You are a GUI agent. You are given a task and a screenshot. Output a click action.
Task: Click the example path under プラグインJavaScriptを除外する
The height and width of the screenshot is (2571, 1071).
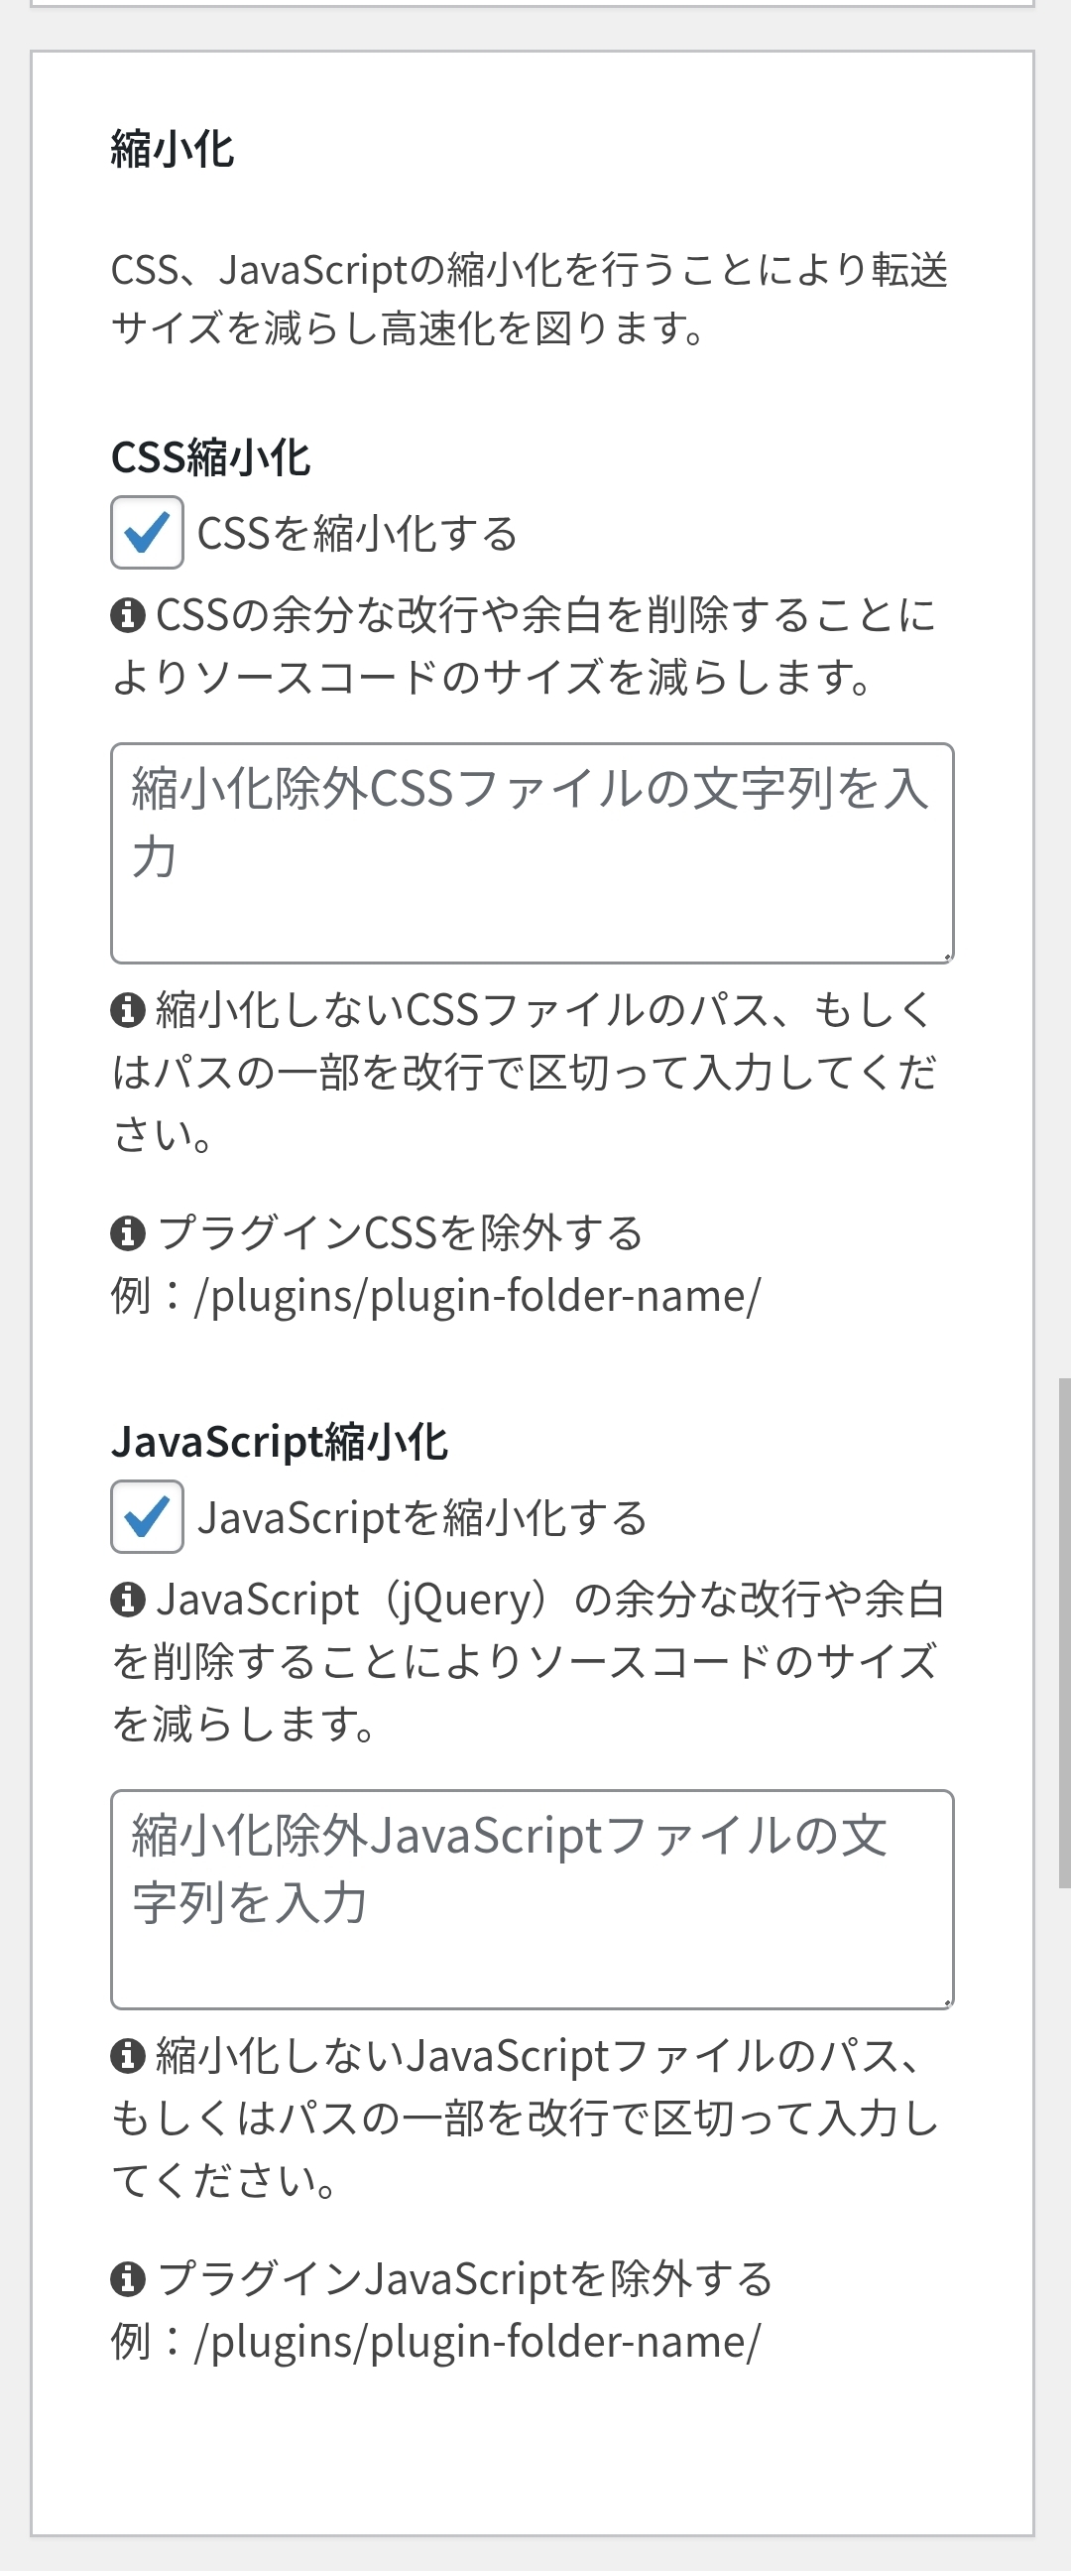(x=477, y=2343)
